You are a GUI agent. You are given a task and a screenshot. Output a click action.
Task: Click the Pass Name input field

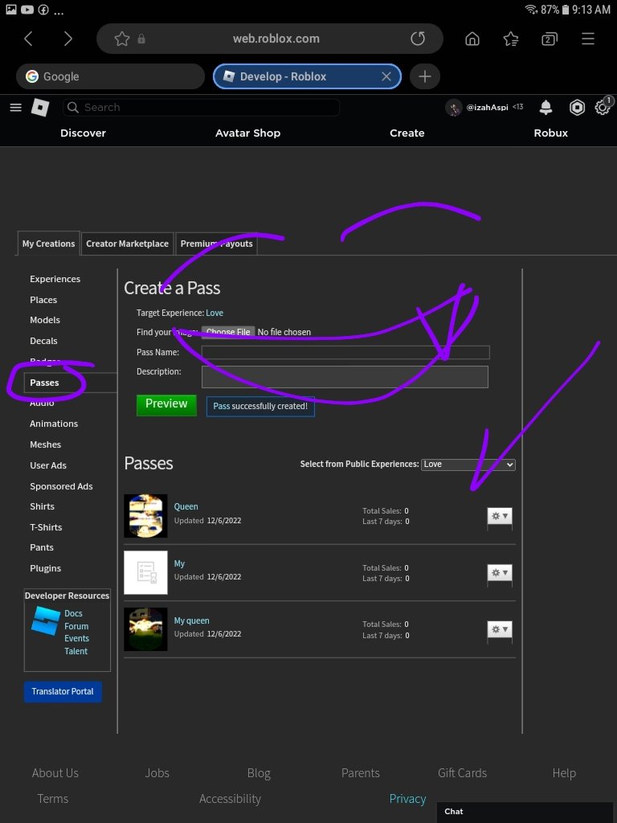tap(345, 352)
